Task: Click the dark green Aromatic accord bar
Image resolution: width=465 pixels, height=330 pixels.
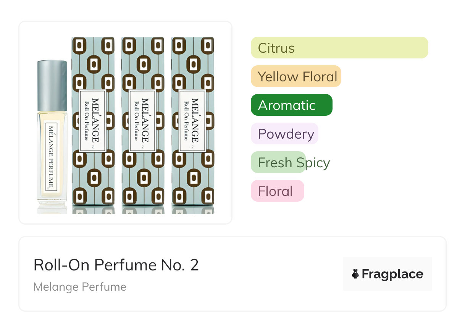Action: [x=291, y=105]
